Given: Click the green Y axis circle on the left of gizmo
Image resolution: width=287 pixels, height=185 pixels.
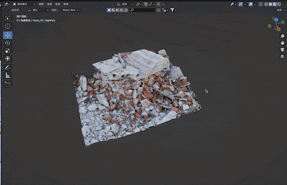Looking at the screenshot, I should (269, 26).
